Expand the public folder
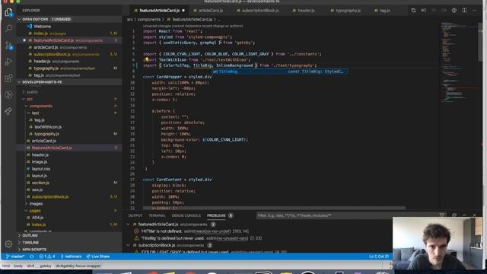The image size is (487, 274). [32, 92]
